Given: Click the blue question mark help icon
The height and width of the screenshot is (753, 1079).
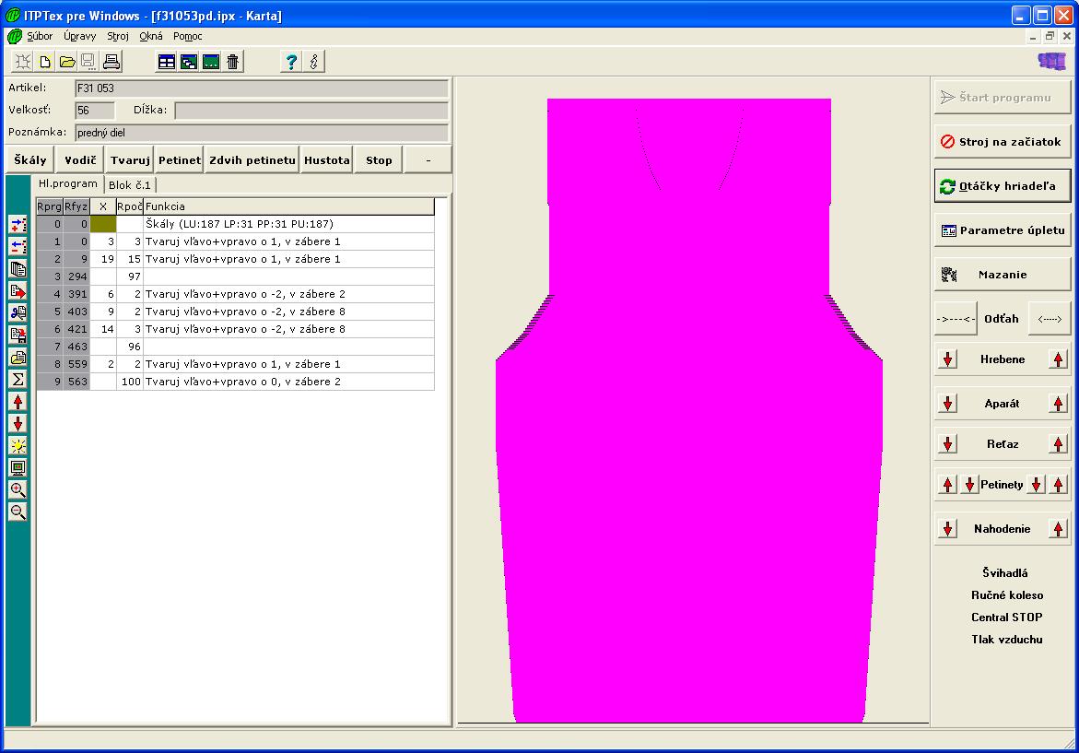Looking at the screenshot, I should click(291, 62).
